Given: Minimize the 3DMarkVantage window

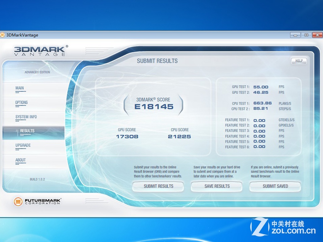Looking at the screenshot, I should [295, 35].
